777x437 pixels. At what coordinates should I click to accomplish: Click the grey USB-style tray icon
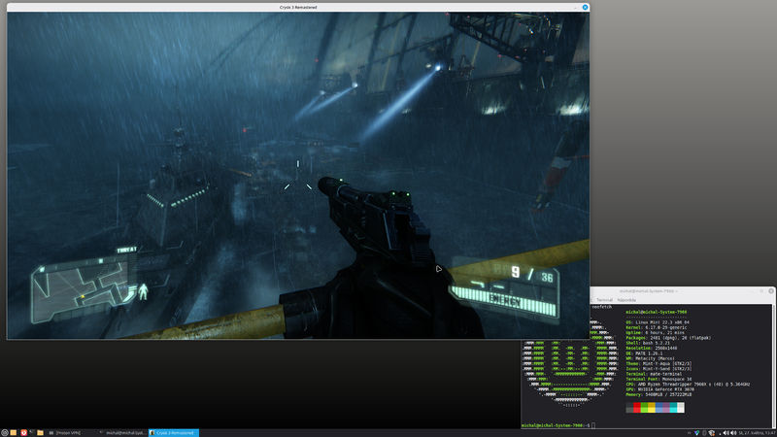coord(704,433)
